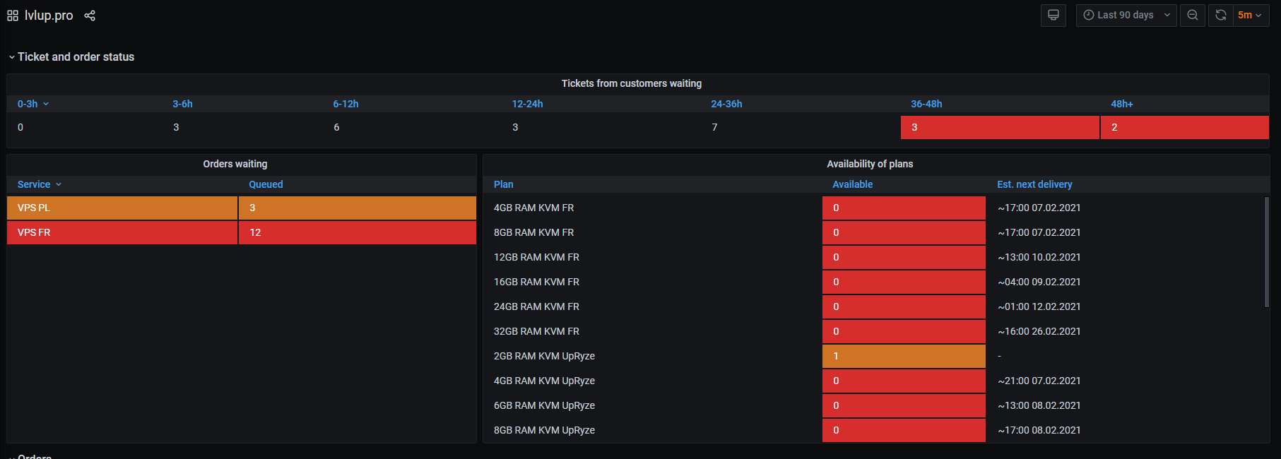Click the lvlup.pro dashboard title
1281x459 pixels.
[49, 16]
